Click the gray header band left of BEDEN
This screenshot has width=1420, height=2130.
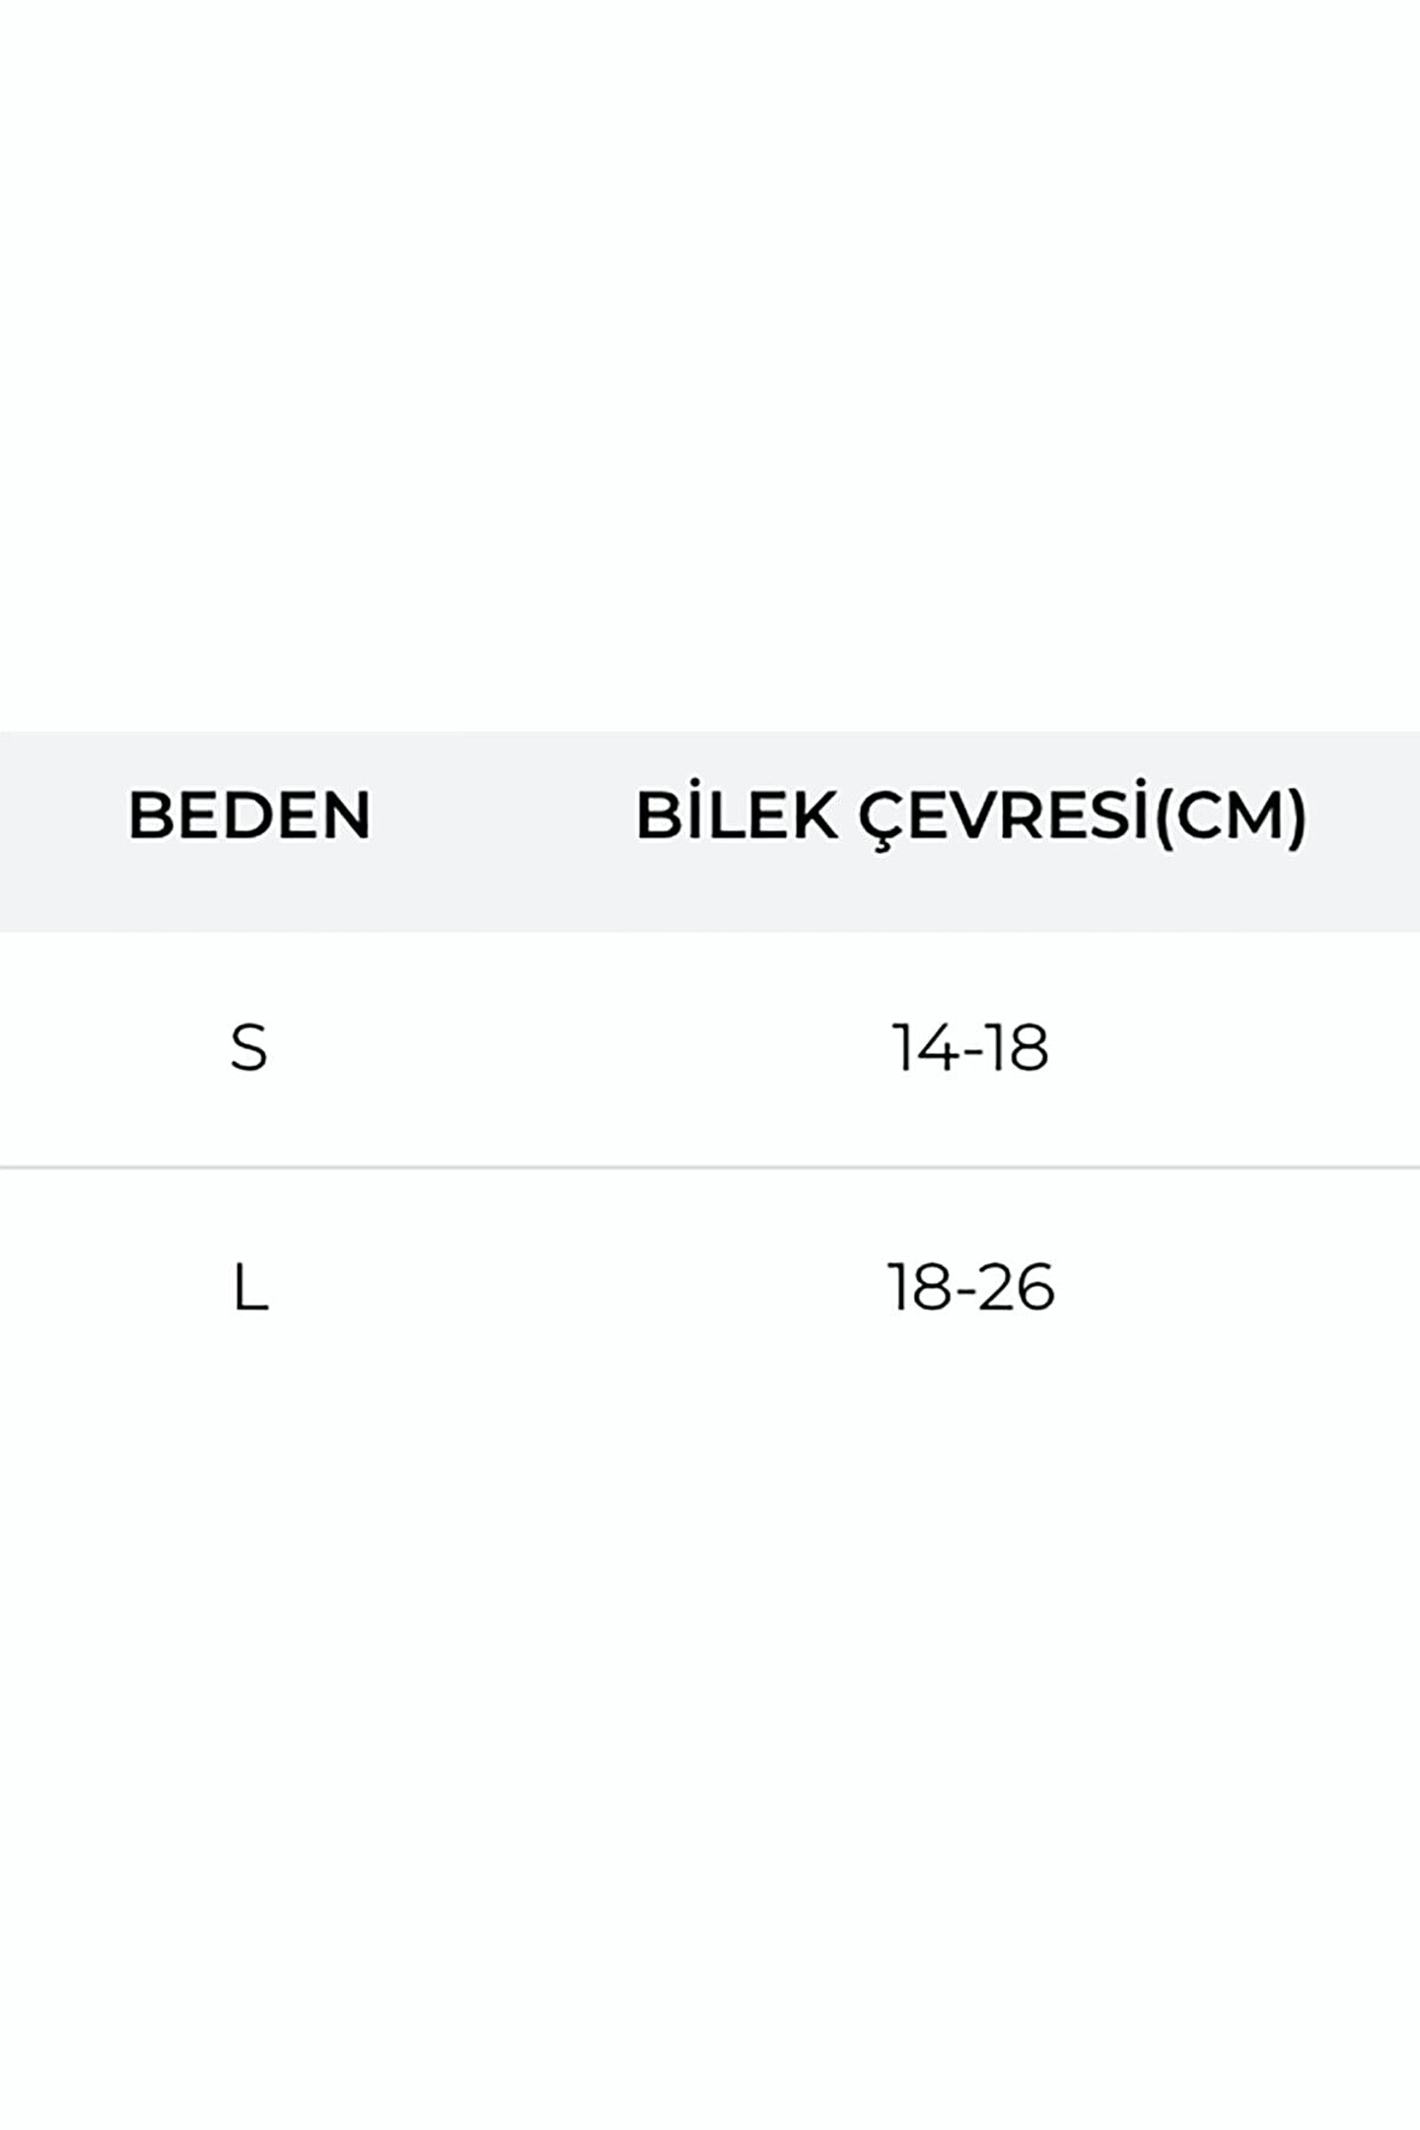coord(59,816)
